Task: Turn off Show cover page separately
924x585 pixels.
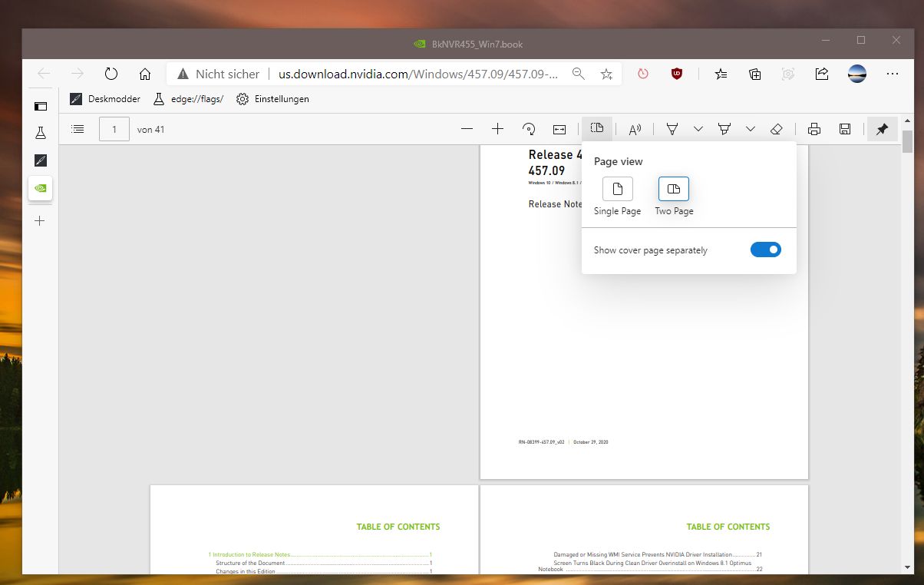Action: coord(765,250)
